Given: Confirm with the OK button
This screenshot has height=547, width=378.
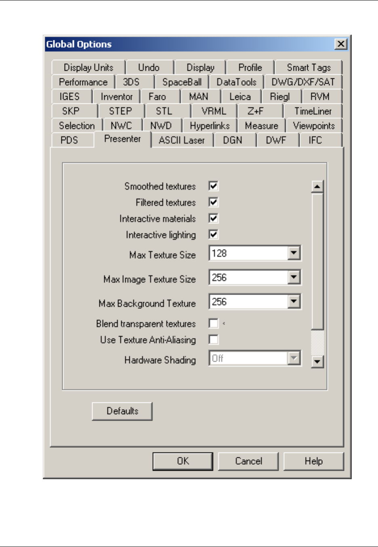Looking at the screenshot, I should point(183,461).
